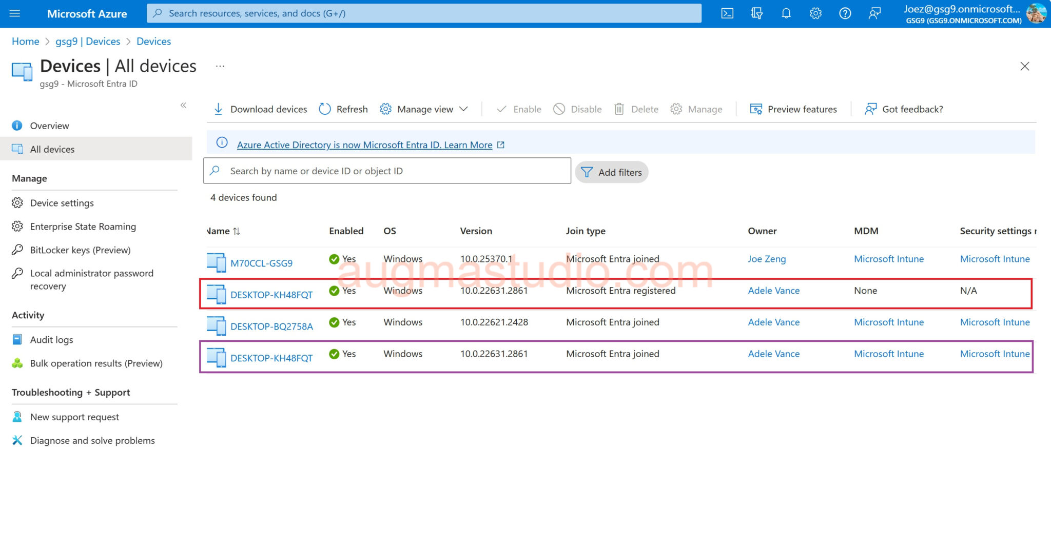Open Diagnose and solve problems
Image resolution: width=1051 pixels, height=553 pixels.
click(92, 440)
